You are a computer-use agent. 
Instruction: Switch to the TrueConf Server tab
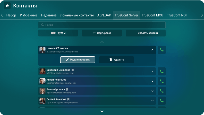tap(126, 15)
